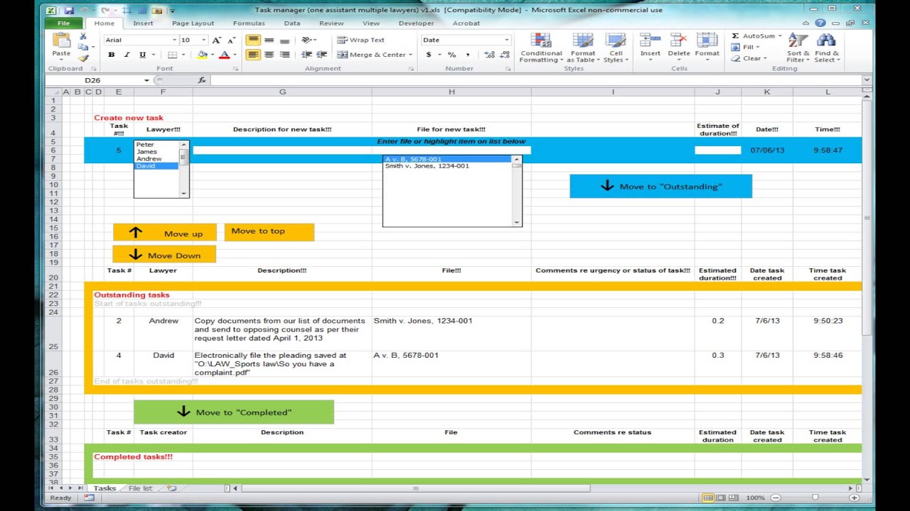
Task: Open Format as Table dropdown
Action: tap(582, 48)
